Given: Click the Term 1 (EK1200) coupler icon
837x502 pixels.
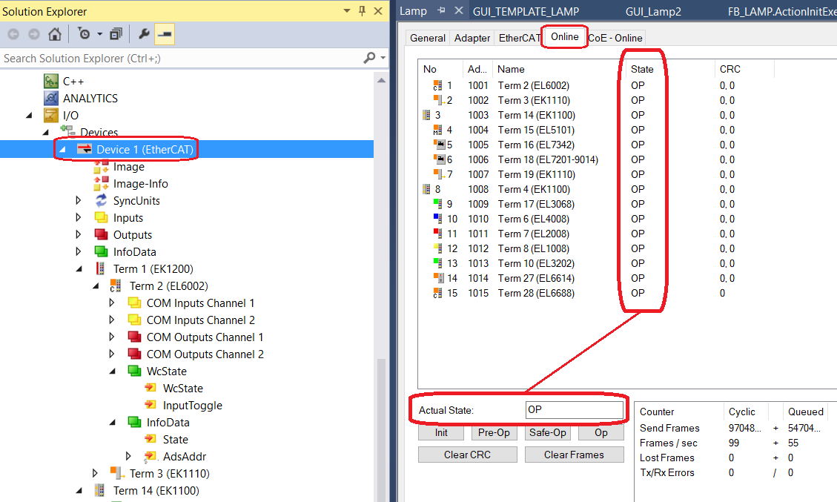Looking at the screenshot, I should tap(101, 269).
